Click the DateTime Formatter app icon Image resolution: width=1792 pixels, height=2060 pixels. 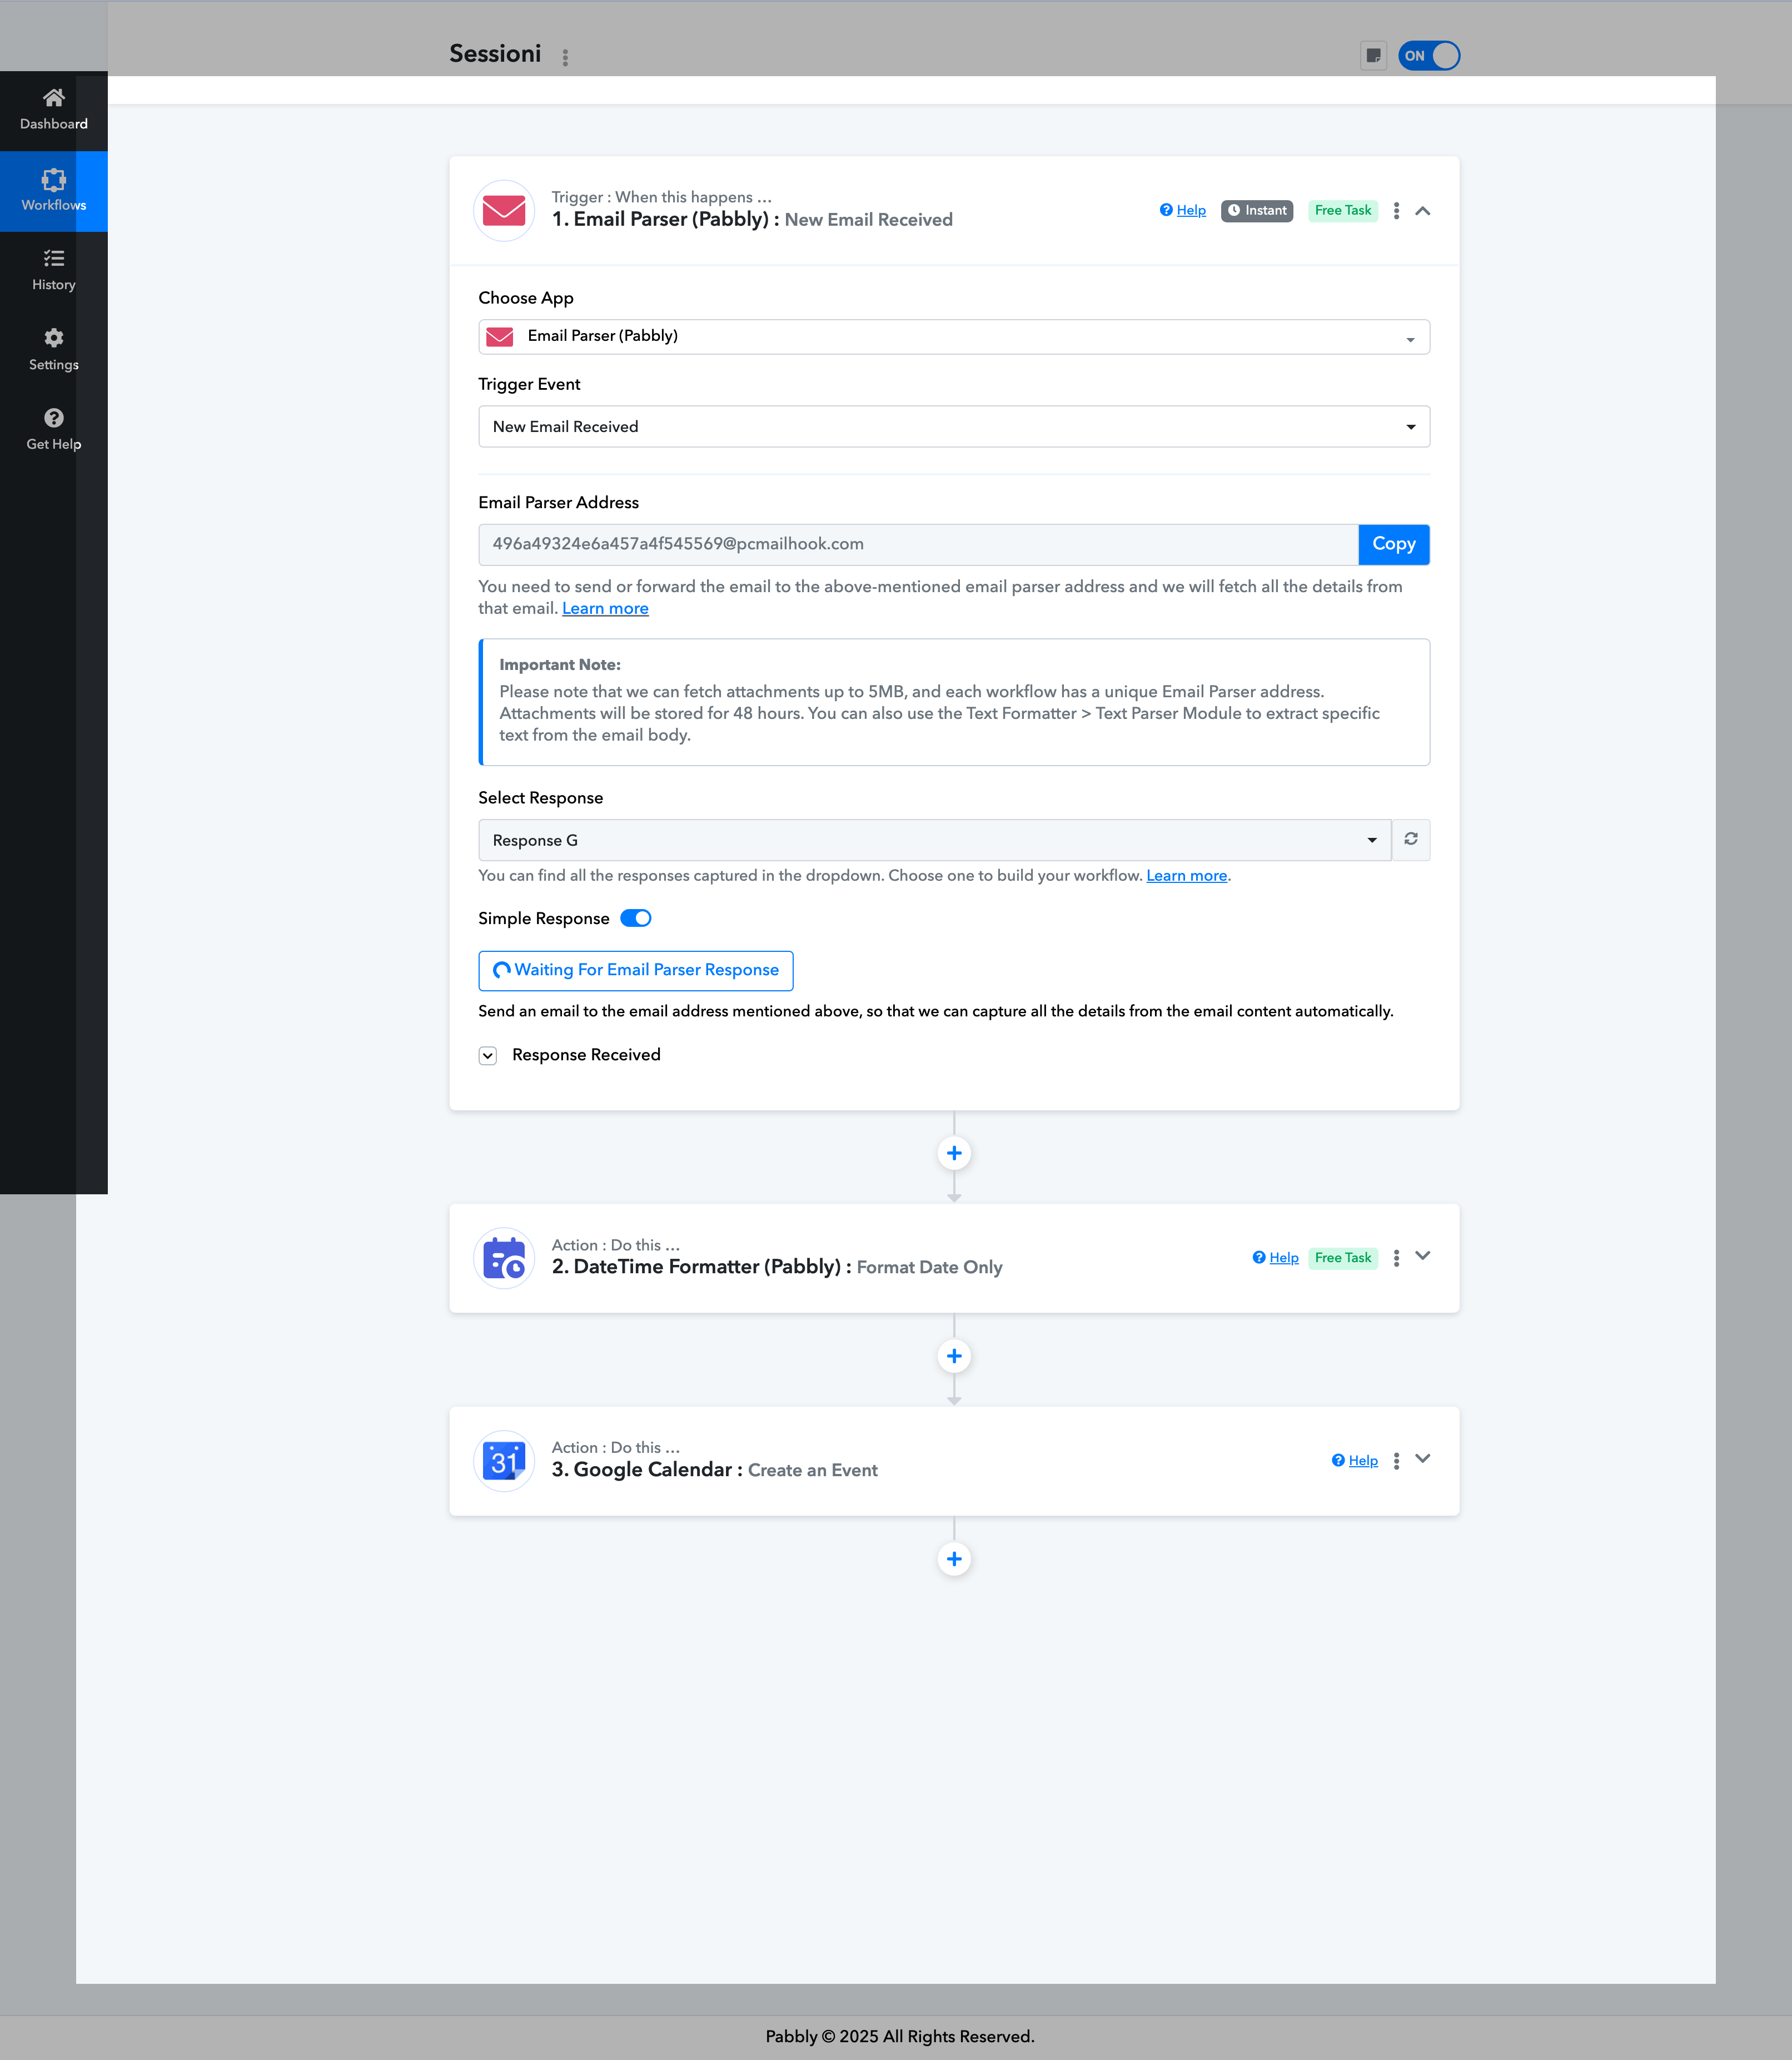click(504, 1258)
